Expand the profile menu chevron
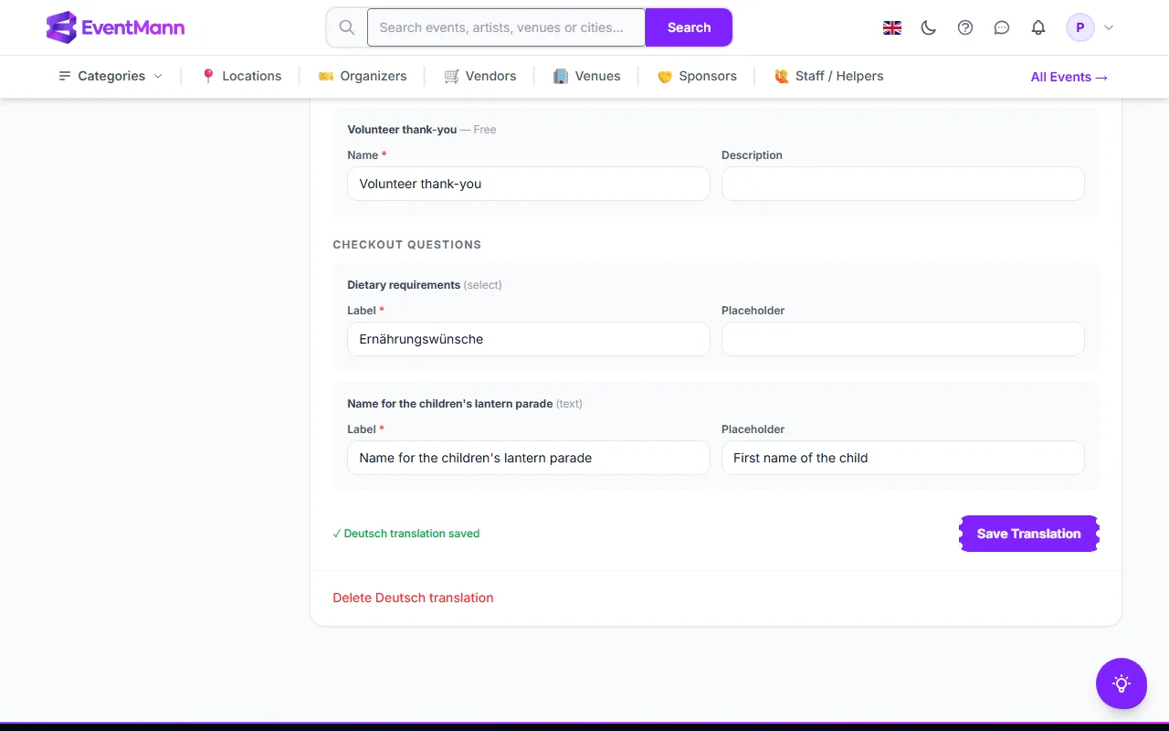The width and height of the screenshot is (1169, 731). (x=1109, y=27)
